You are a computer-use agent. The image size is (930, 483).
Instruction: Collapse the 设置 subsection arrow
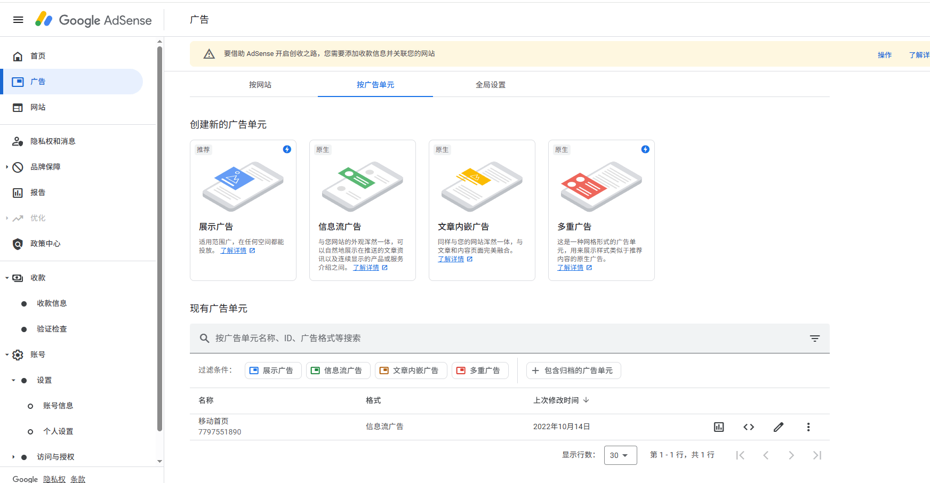coord(13,380)
